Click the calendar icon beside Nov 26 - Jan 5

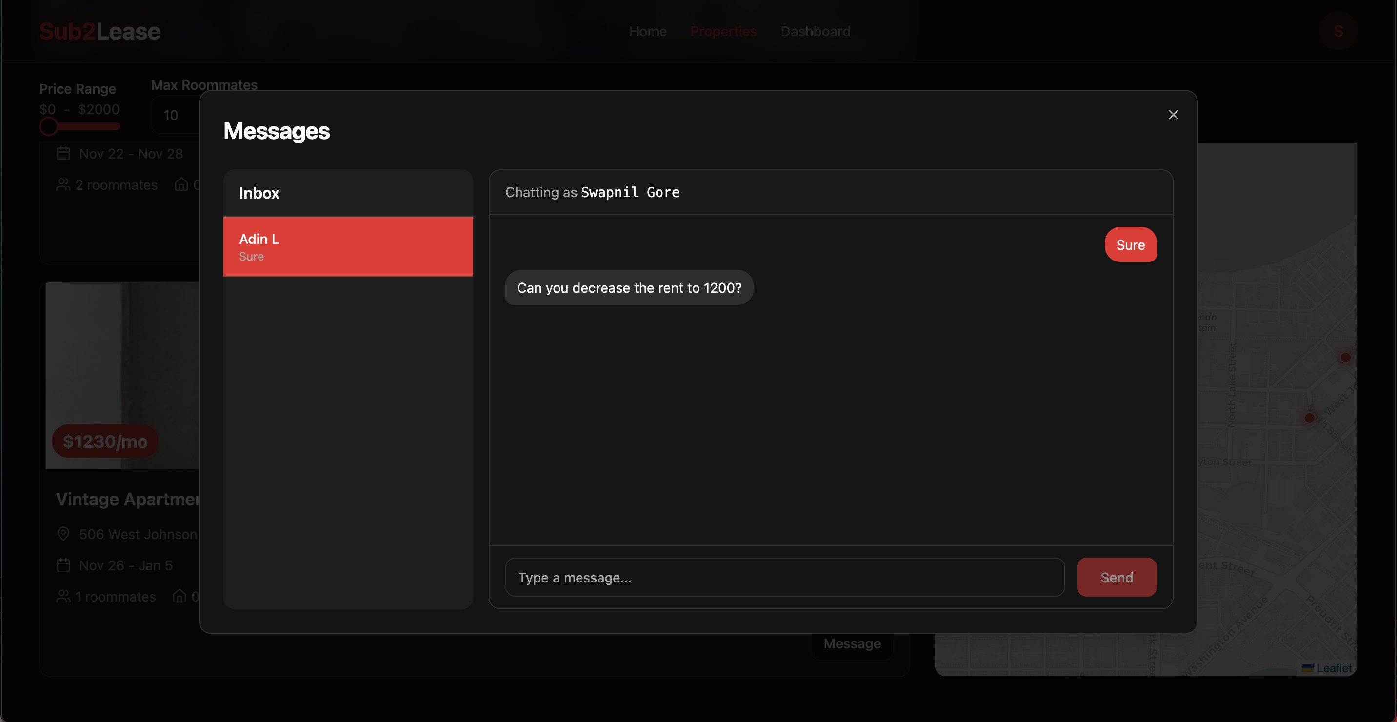(x=63, y=565)
